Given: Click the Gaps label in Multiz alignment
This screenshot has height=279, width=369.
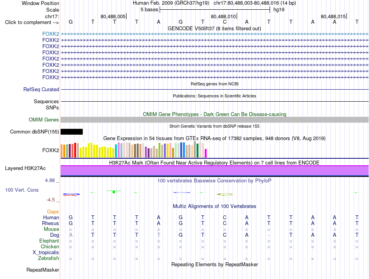Looking at the screenshot, I should point(53,211).
